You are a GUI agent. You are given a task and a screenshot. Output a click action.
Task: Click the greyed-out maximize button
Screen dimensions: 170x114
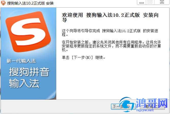150,2
